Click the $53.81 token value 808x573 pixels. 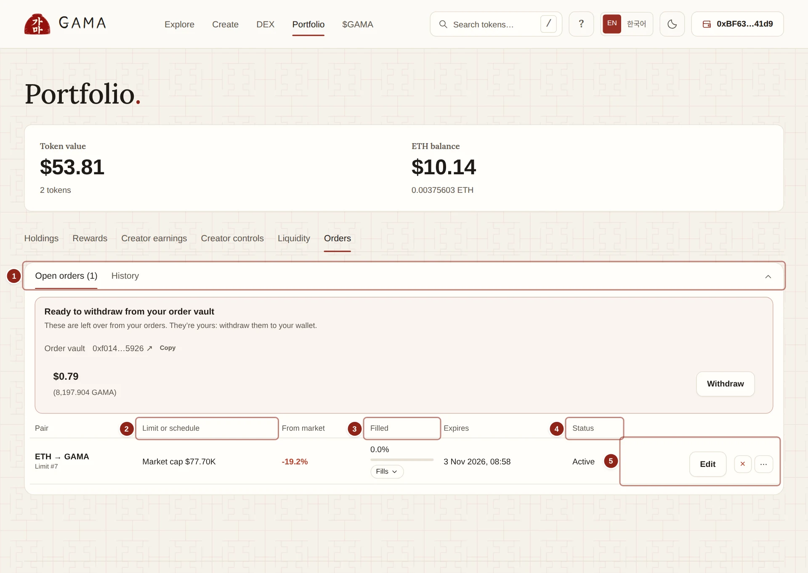pyautogui.click(x=72, y=167)
